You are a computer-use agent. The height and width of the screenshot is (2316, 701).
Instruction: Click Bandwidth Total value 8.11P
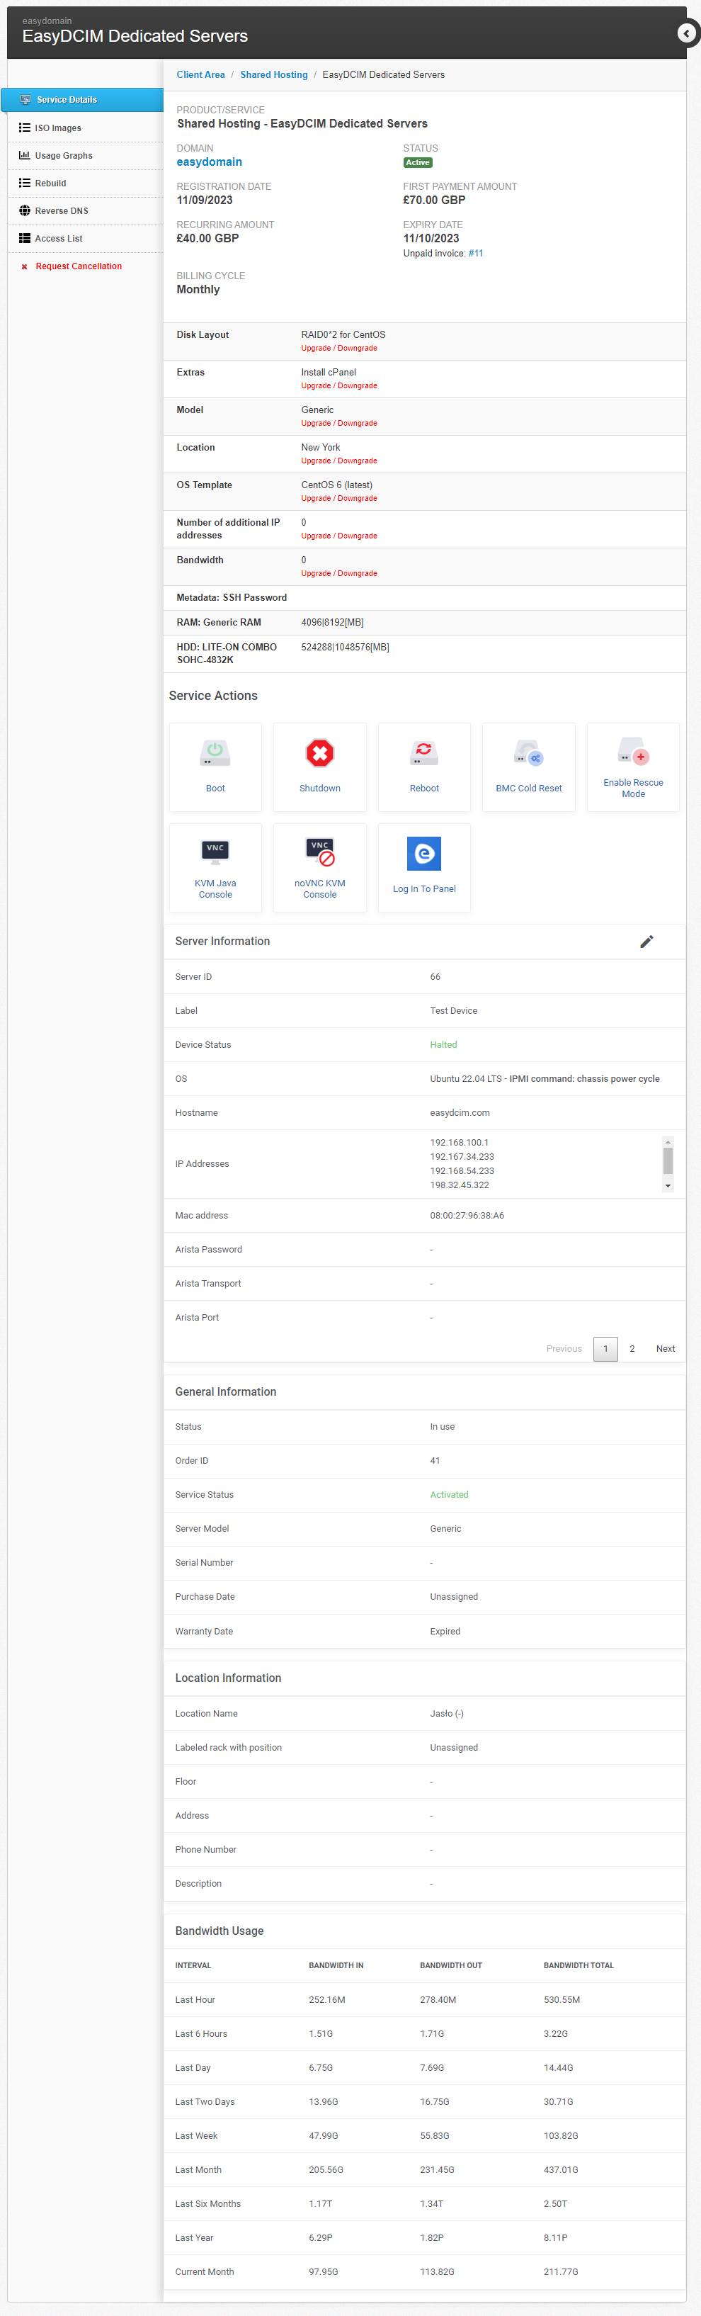(555, 2238)
